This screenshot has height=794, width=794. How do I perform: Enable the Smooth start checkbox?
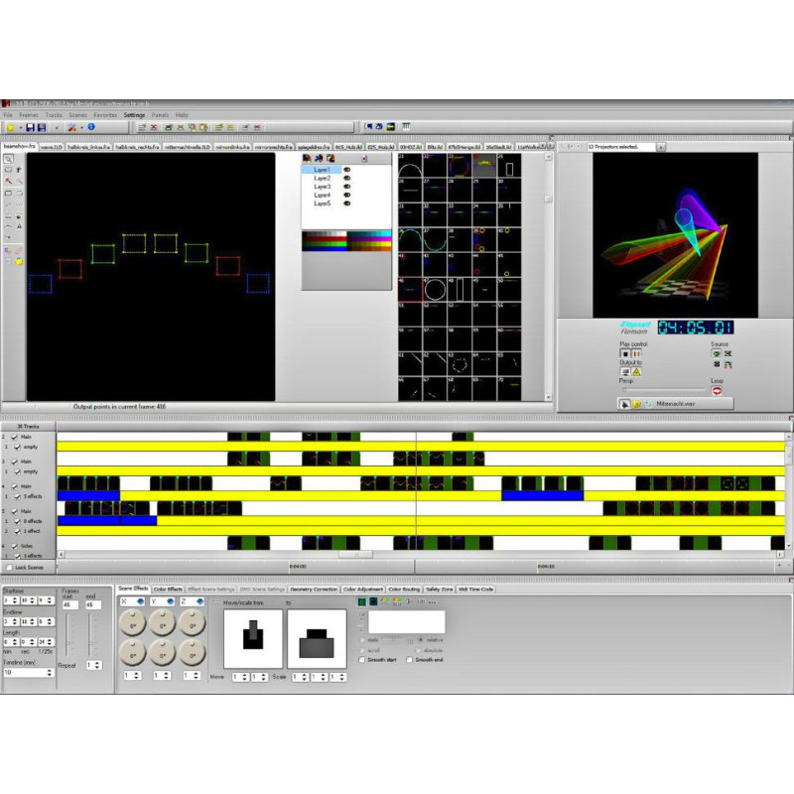361,659
